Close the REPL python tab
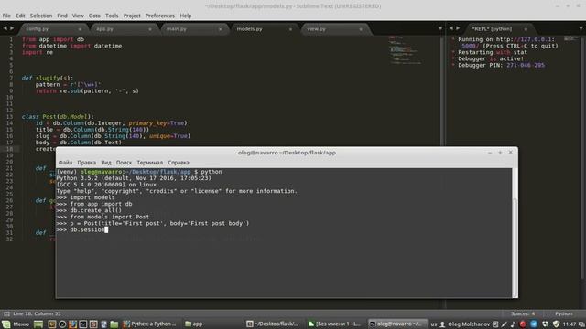Image resolution: width=586 pixels, height=329 pixels. click(x=526, y=29)
